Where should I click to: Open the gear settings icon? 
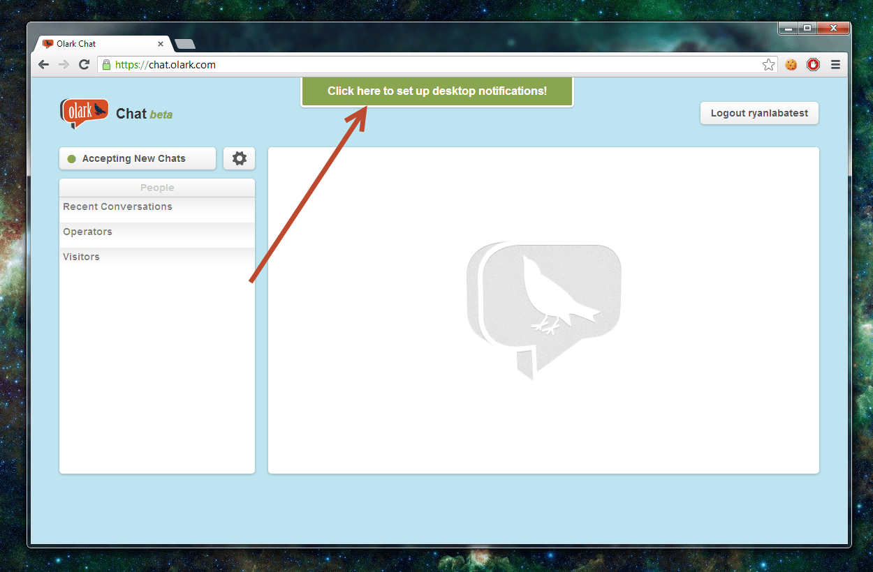click(x=239, y=158)
